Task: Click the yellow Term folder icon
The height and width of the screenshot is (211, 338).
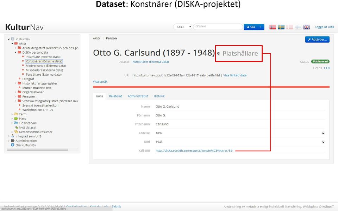Action: [16, 114]
